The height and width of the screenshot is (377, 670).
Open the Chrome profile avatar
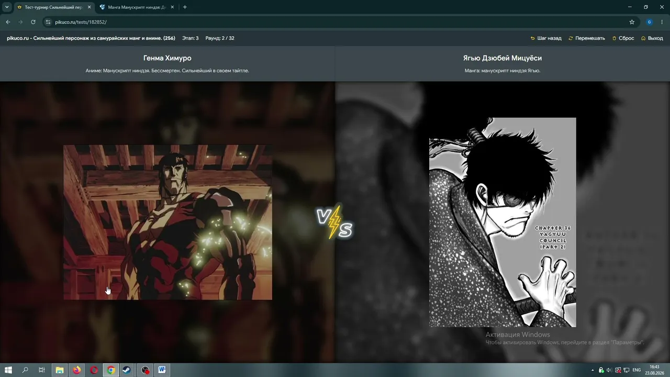click(650, 22)
